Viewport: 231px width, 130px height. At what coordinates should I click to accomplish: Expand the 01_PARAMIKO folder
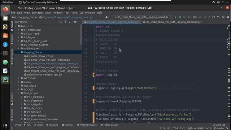[19, 30]
